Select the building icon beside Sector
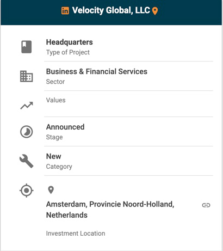 pos(27,76)
